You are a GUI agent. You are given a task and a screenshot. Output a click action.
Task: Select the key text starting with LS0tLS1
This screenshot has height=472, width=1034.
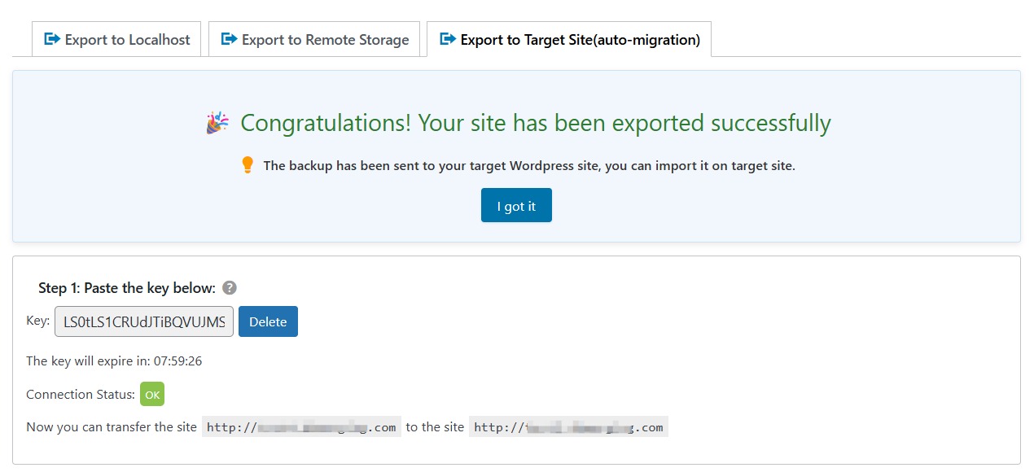click(x=143, y=321)
